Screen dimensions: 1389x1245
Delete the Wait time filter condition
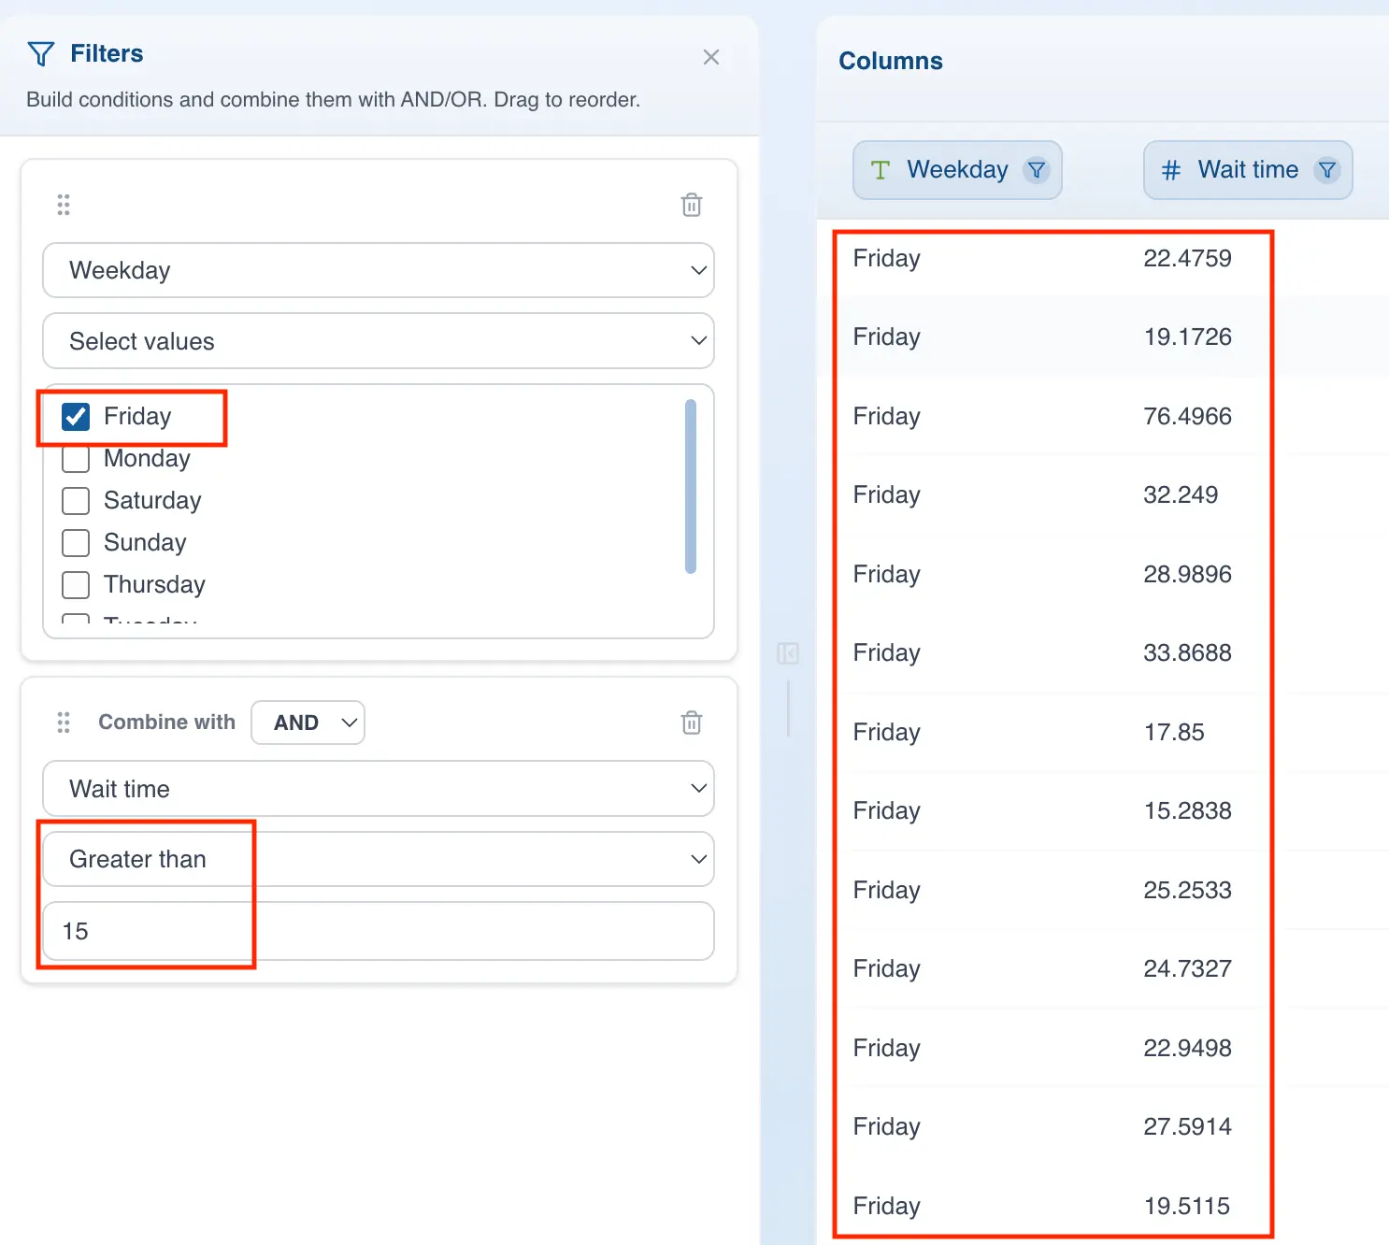(x=691, y=723)
